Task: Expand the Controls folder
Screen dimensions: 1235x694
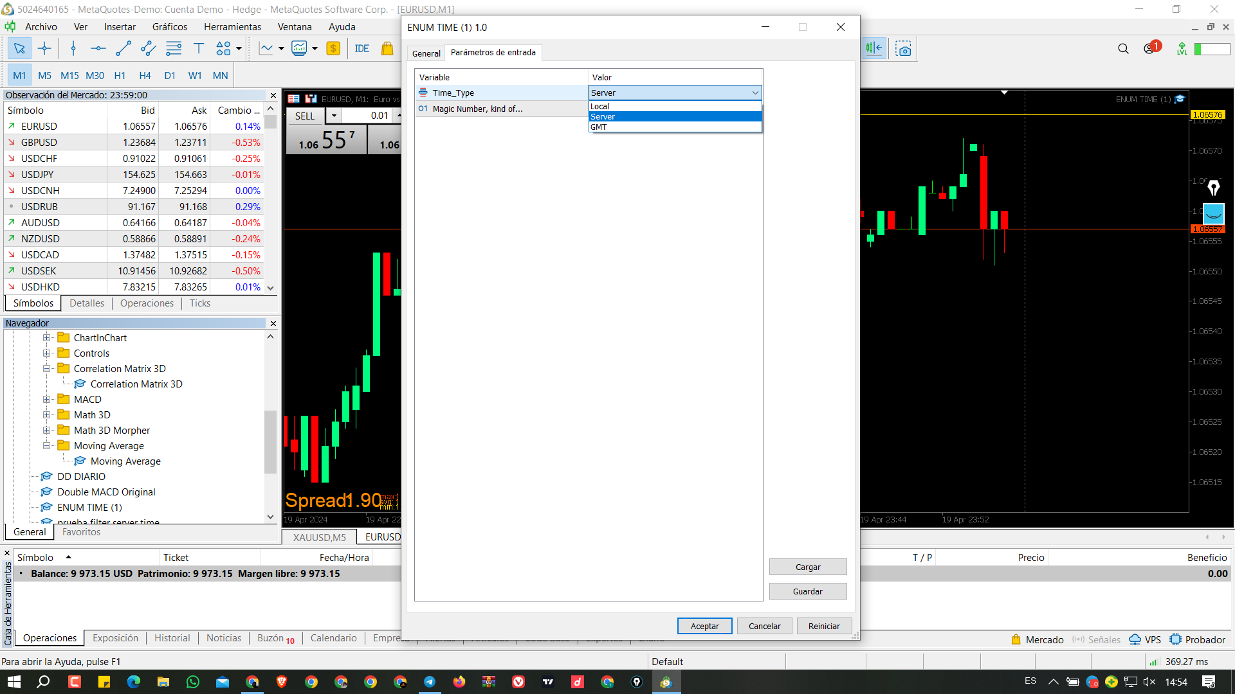Action: [x=46, y=353]
